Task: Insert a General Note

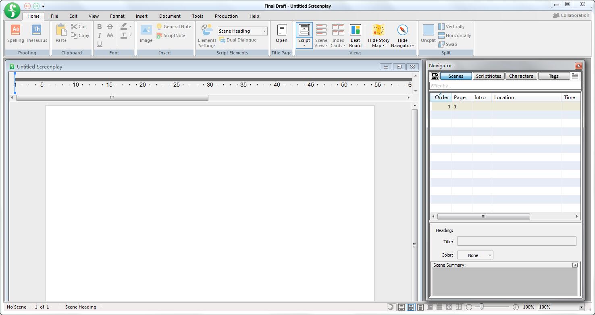Action: [174, 27]
